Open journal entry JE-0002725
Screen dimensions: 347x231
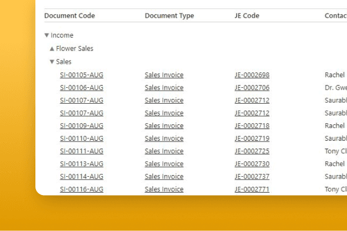tap(252, 151)
